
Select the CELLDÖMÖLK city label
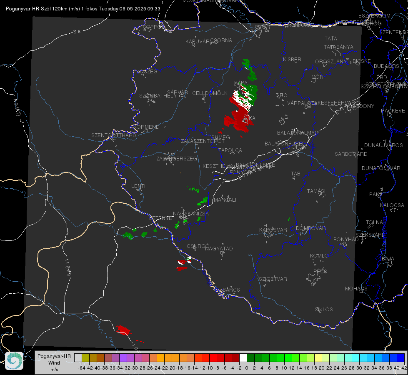[210, 93]
